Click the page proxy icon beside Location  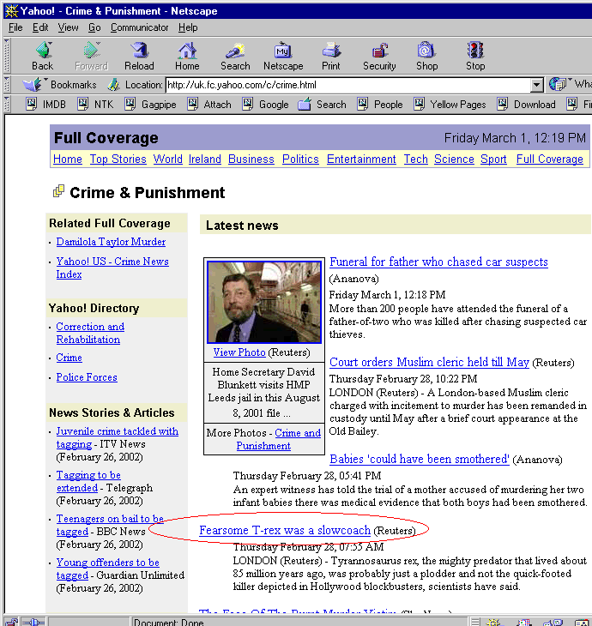114,85
